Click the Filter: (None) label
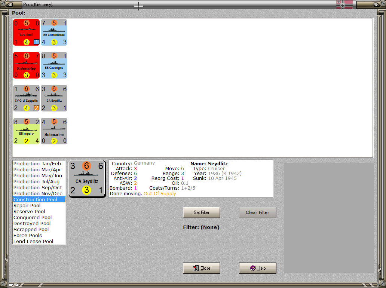Image resolution: width=386 pixels, height=288 pixels. (201, 227)
